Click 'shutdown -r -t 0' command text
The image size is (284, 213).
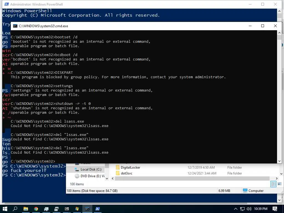tap(73, 104)
